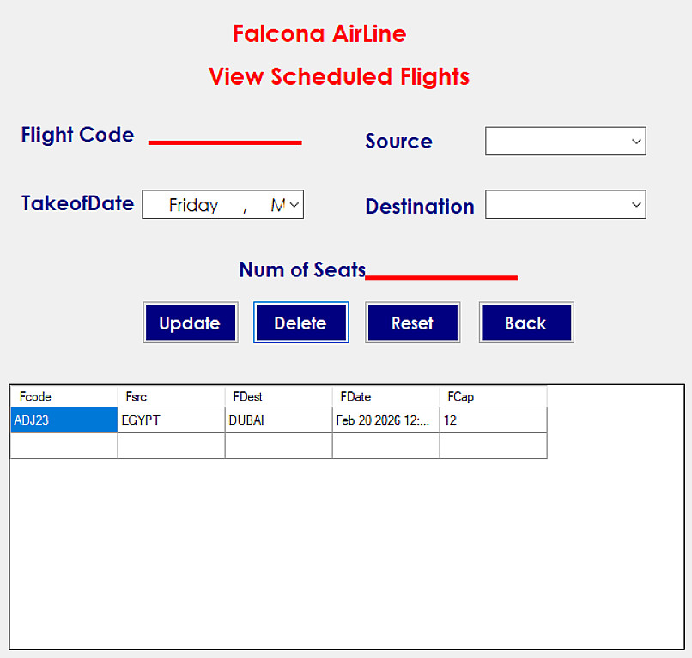Click the Reset button

(x=412, y=323)
